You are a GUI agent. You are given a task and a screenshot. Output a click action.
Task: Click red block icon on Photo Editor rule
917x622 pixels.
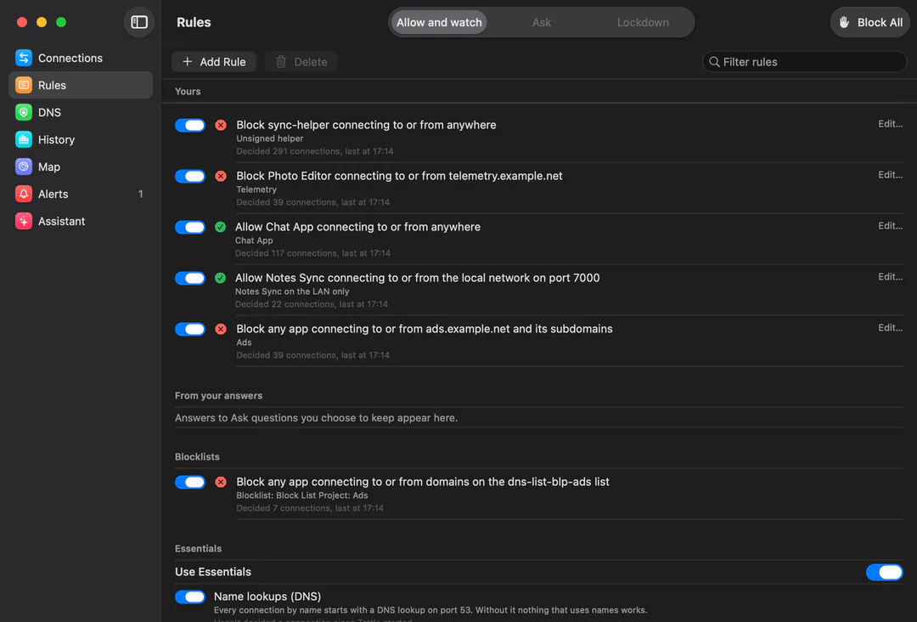point(221,176)
